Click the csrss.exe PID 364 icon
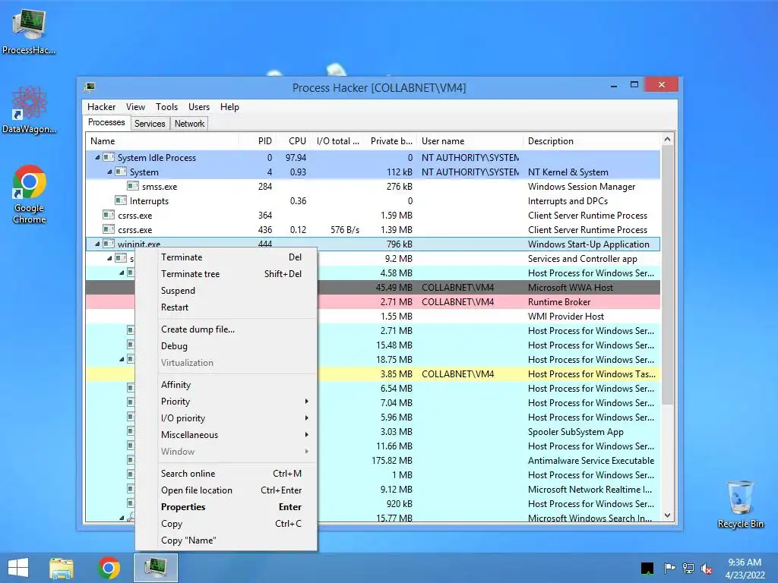 pos(109,215)
